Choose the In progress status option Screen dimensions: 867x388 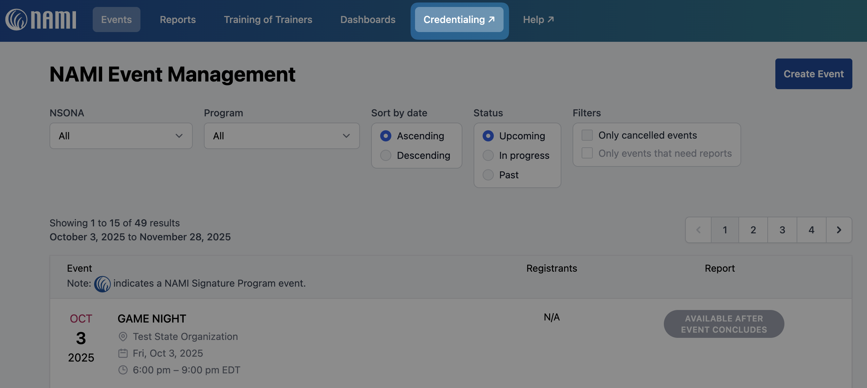(488, 155)
